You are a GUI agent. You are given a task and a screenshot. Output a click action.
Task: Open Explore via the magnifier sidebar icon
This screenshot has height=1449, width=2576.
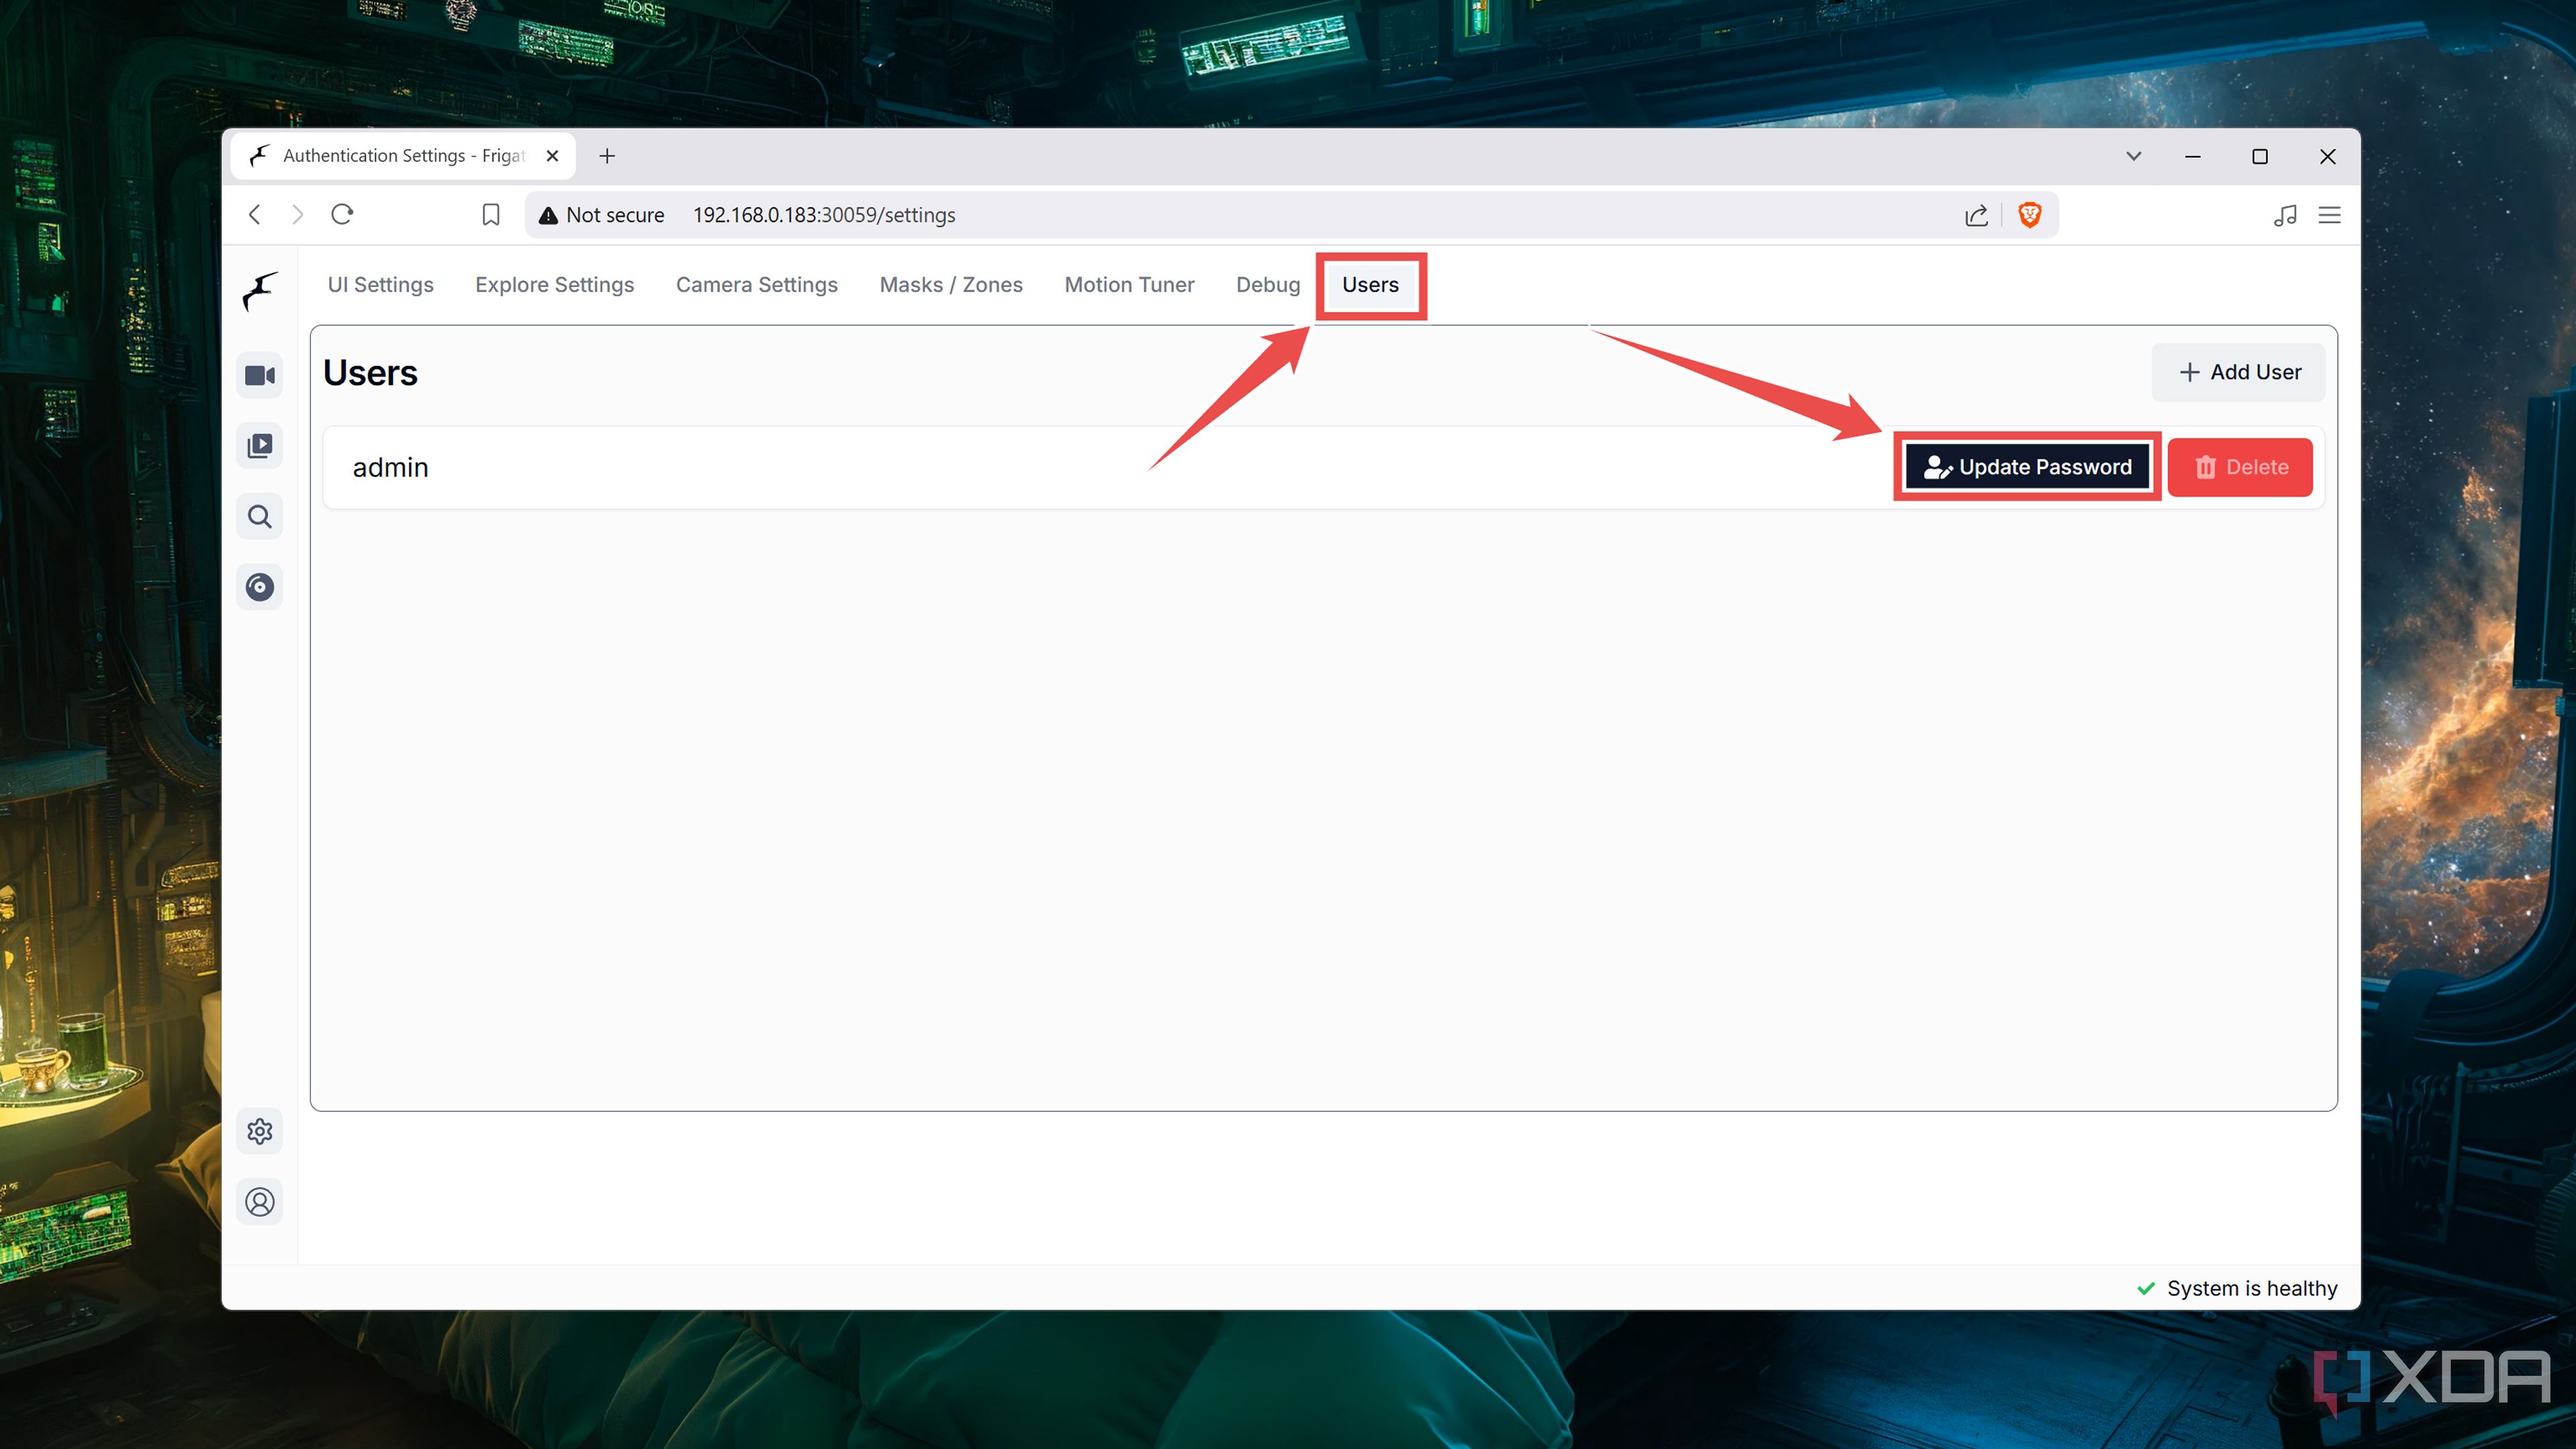pos(259,517)
